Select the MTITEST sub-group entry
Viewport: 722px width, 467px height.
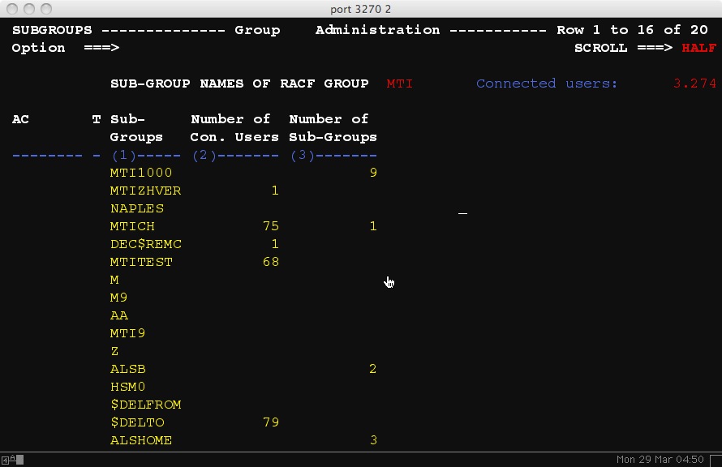141,262
